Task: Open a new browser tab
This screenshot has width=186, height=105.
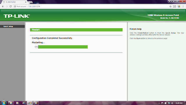Action: (31, 2)
